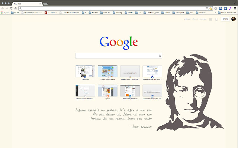Image resolution: width=238 pixels, height=148 pixels.
Task: Bookmark this page with the star
Action: tap(211, 9)
